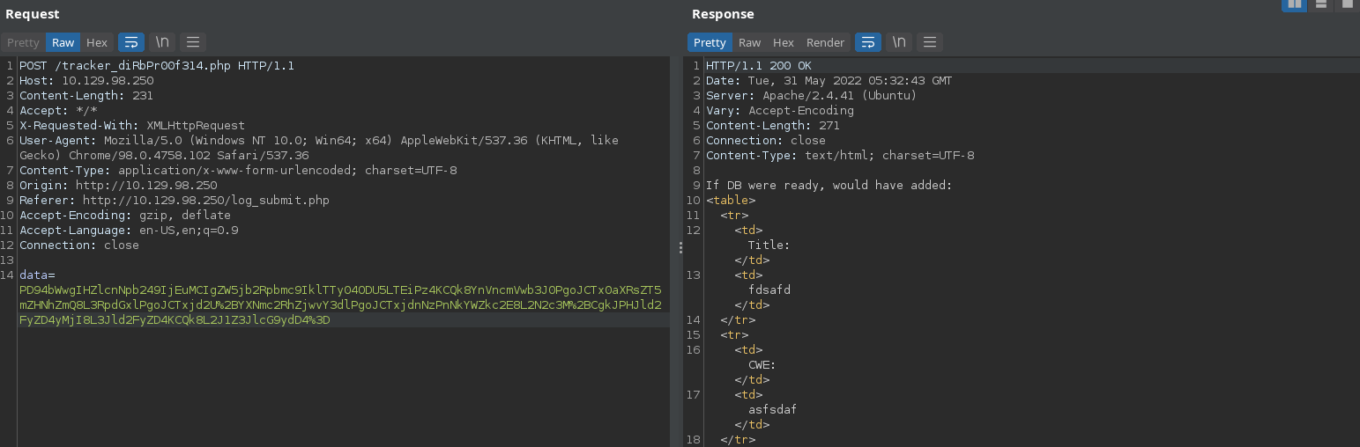Select combined single-pane layout icon

1346,4
